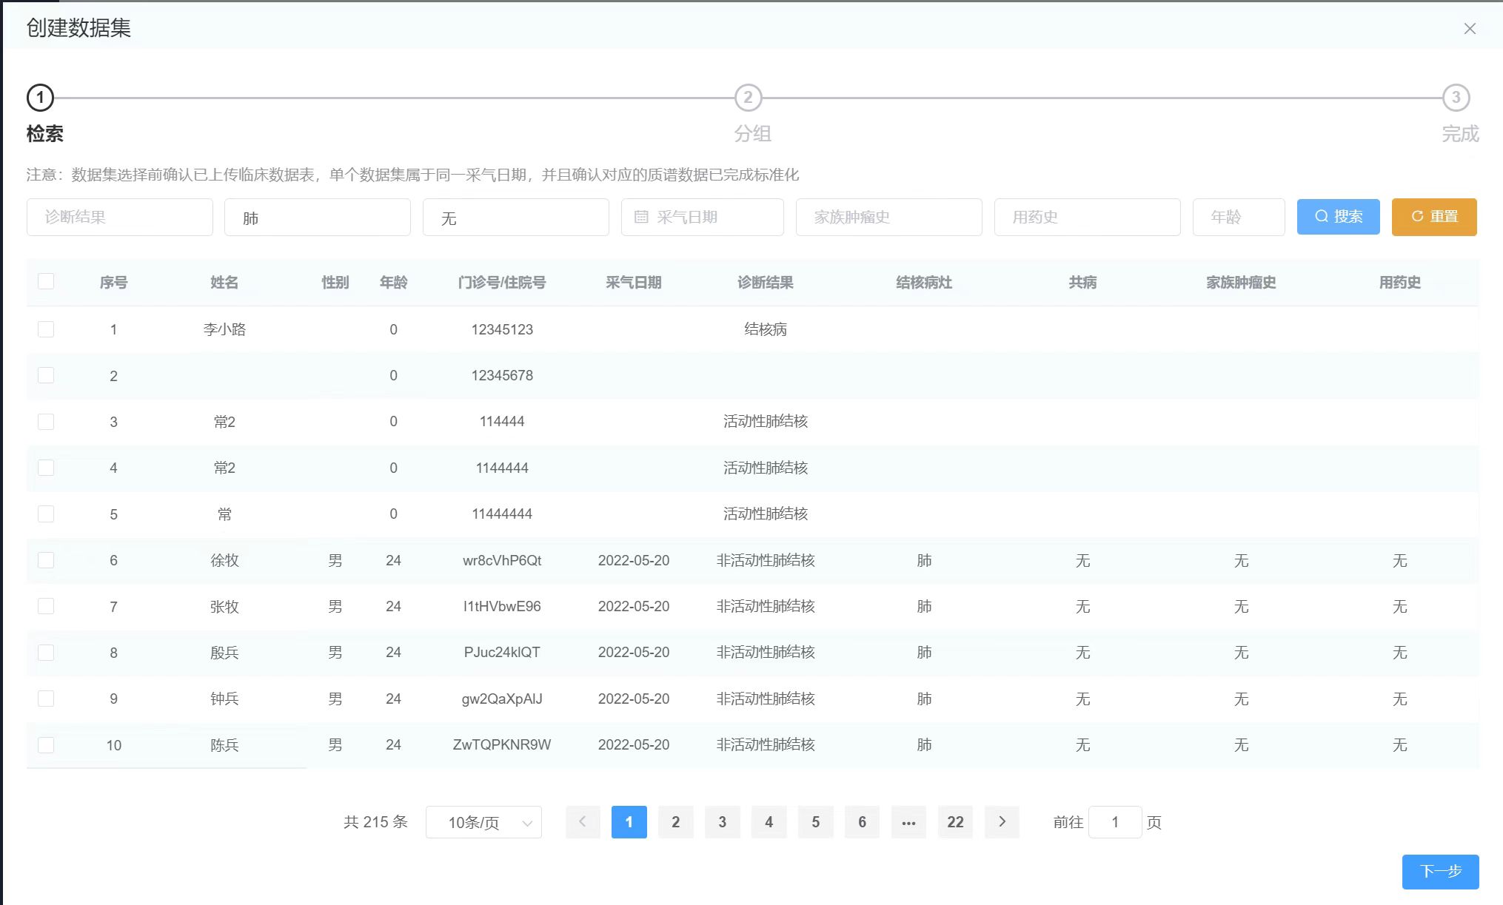Click step 3 circle 完成
Screen dimensions: 1503x905
point(1456,98)
